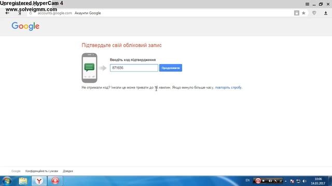The image size is (332, 186).
Task: Open Конфіденційність і умови footer link
Action: pos(41,171)
